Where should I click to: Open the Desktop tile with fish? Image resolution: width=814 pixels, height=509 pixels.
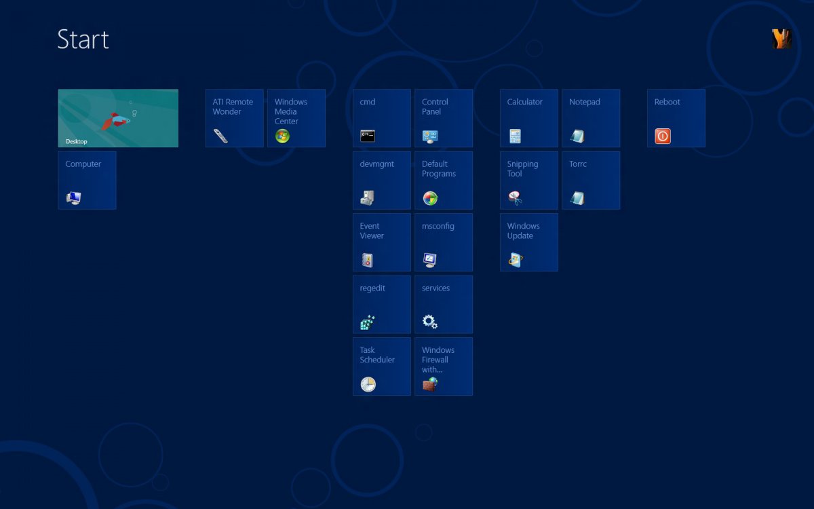(118, 118)
